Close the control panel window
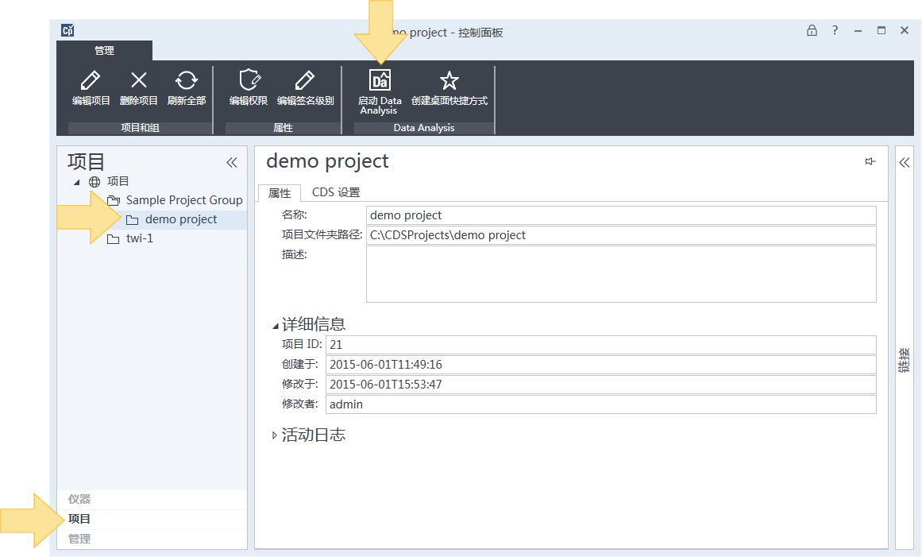 (905, 30)
